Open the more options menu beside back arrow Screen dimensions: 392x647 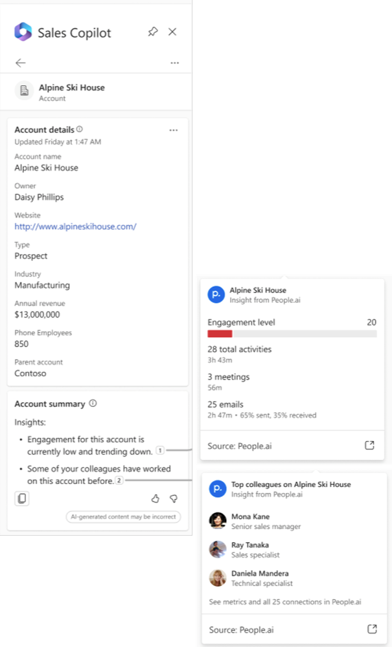click(x=174, y=63)
